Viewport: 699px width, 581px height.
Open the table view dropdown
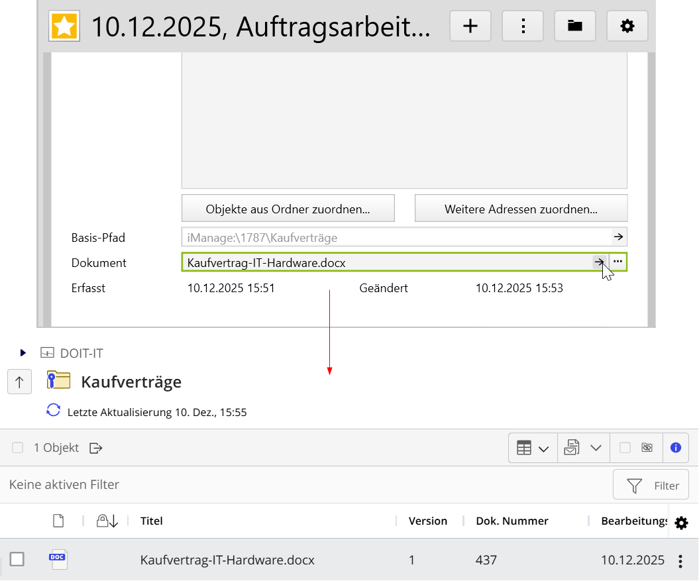(x=533, y=449)
